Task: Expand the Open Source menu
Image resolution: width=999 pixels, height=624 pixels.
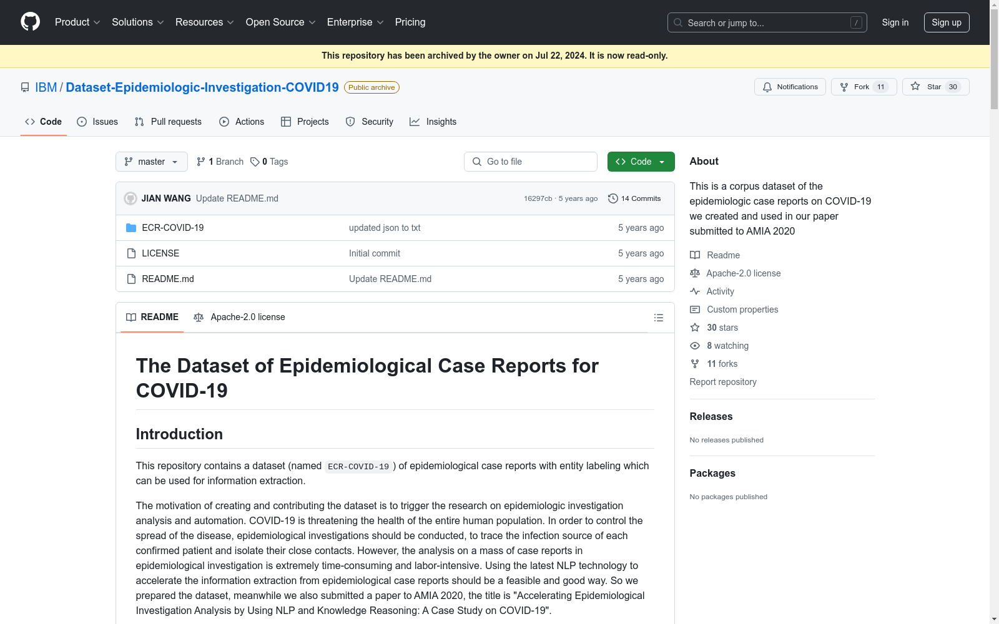Action: click(x=281, y=22)
